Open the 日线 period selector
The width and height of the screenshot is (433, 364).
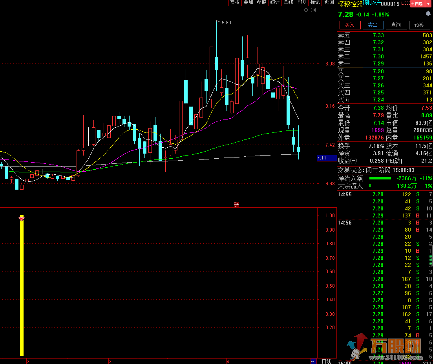point(327,361)
